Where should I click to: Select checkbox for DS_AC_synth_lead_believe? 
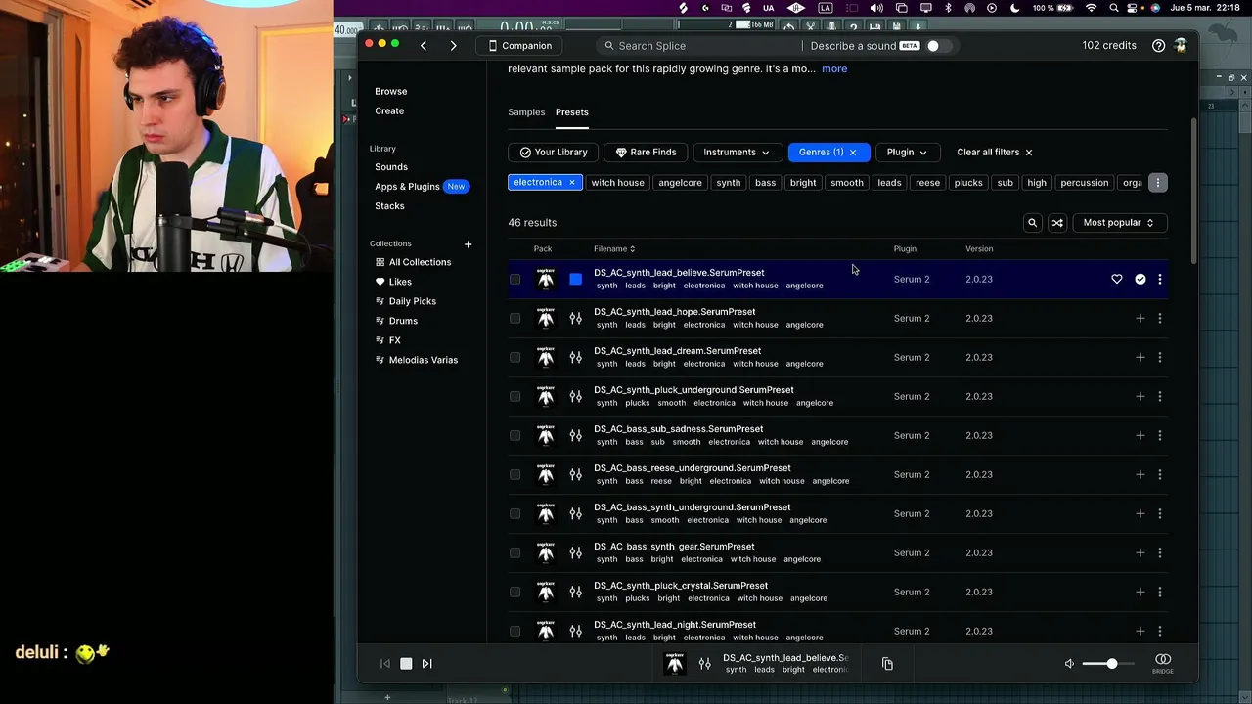515,280
